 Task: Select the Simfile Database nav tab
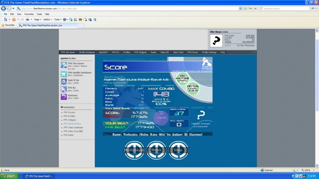tap(87, 53)
